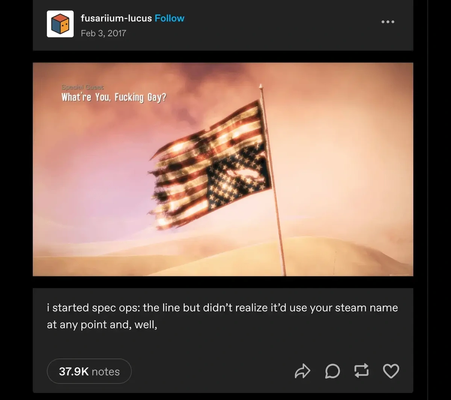Open the Feb 3, 2017 permalink
Image resolution: width=451 pixels, height=400 pixels.
click(x=103, y=33)
